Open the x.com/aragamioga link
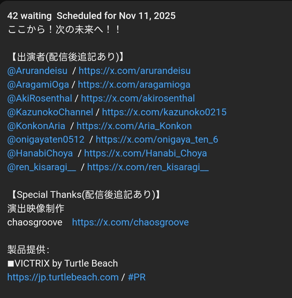The image size is (292, 298). 134,85
